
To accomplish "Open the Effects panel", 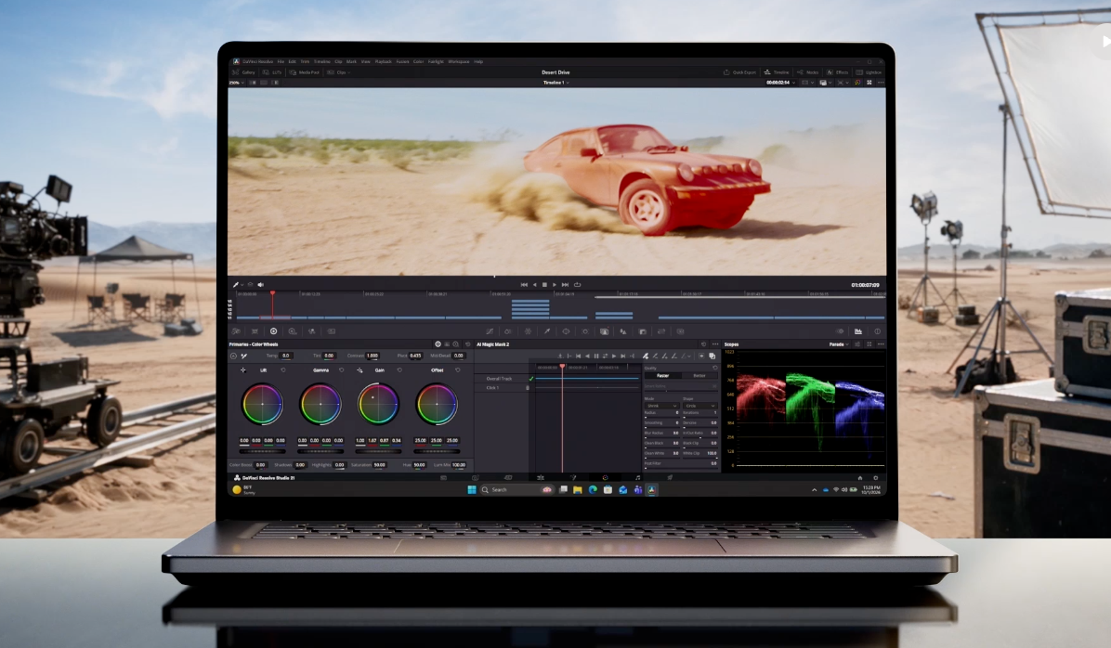I will click(x=837, y=72).
